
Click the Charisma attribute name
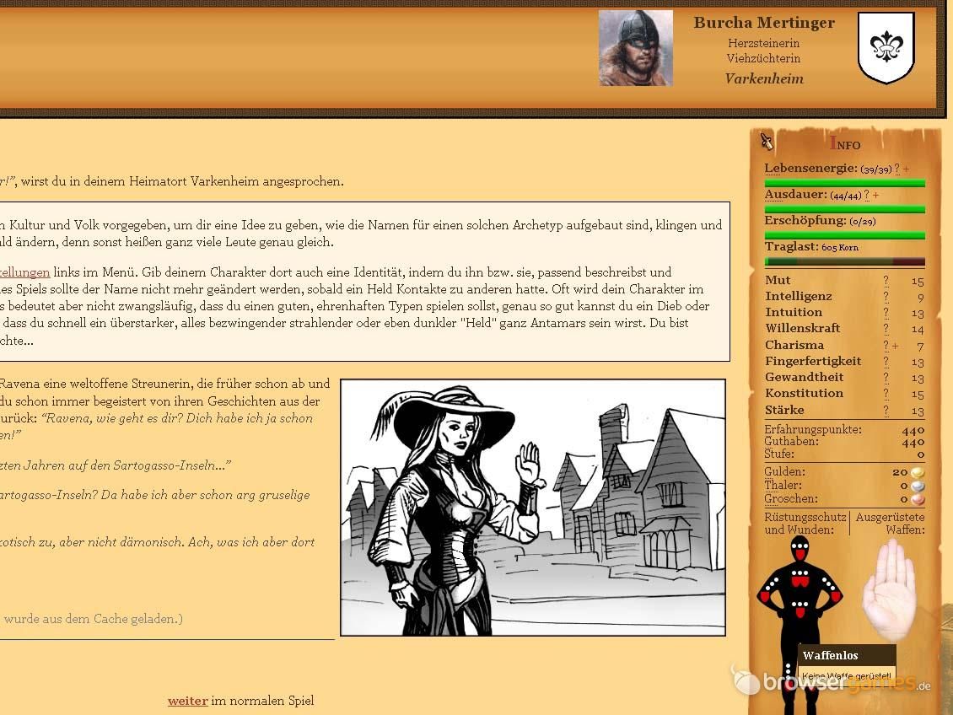tap(794, 345)
